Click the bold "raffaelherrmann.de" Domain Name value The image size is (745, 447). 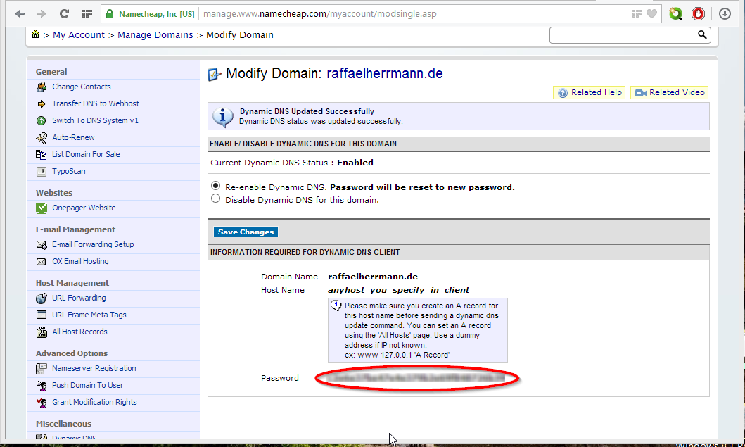[373, 277]
